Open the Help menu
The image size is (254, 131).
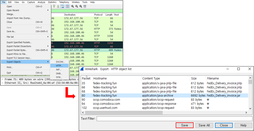pyautogui.click(x=92, y=2)
